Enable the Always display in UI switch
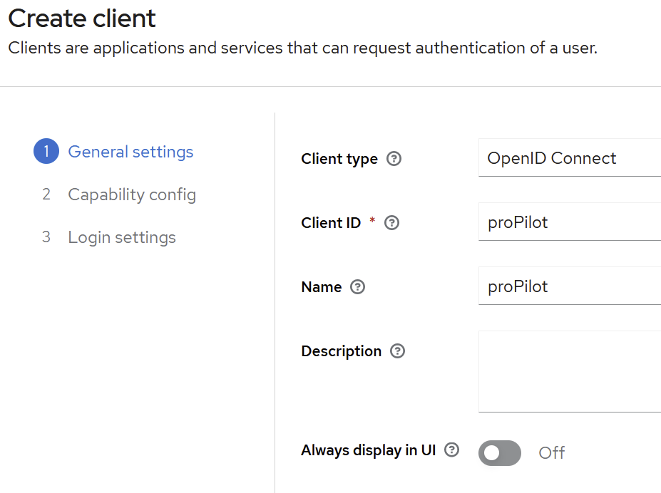This screenshot has height=493, width=661. (x=499, y=453)
